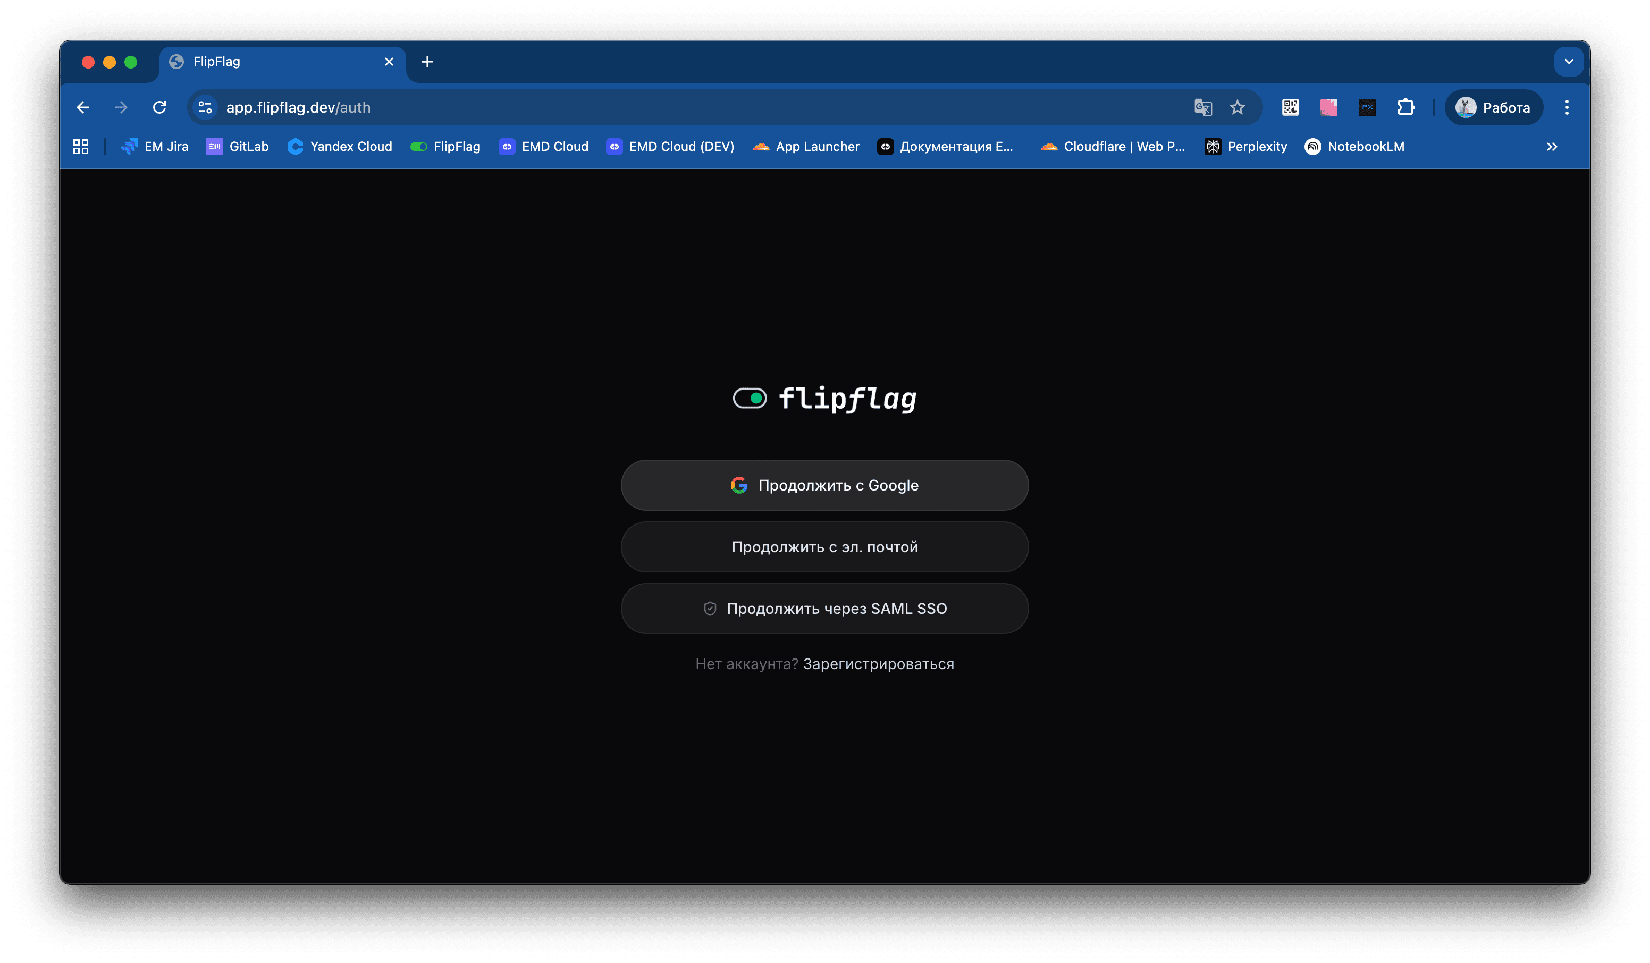Open the apps grid in bookmarks bar

81,147
